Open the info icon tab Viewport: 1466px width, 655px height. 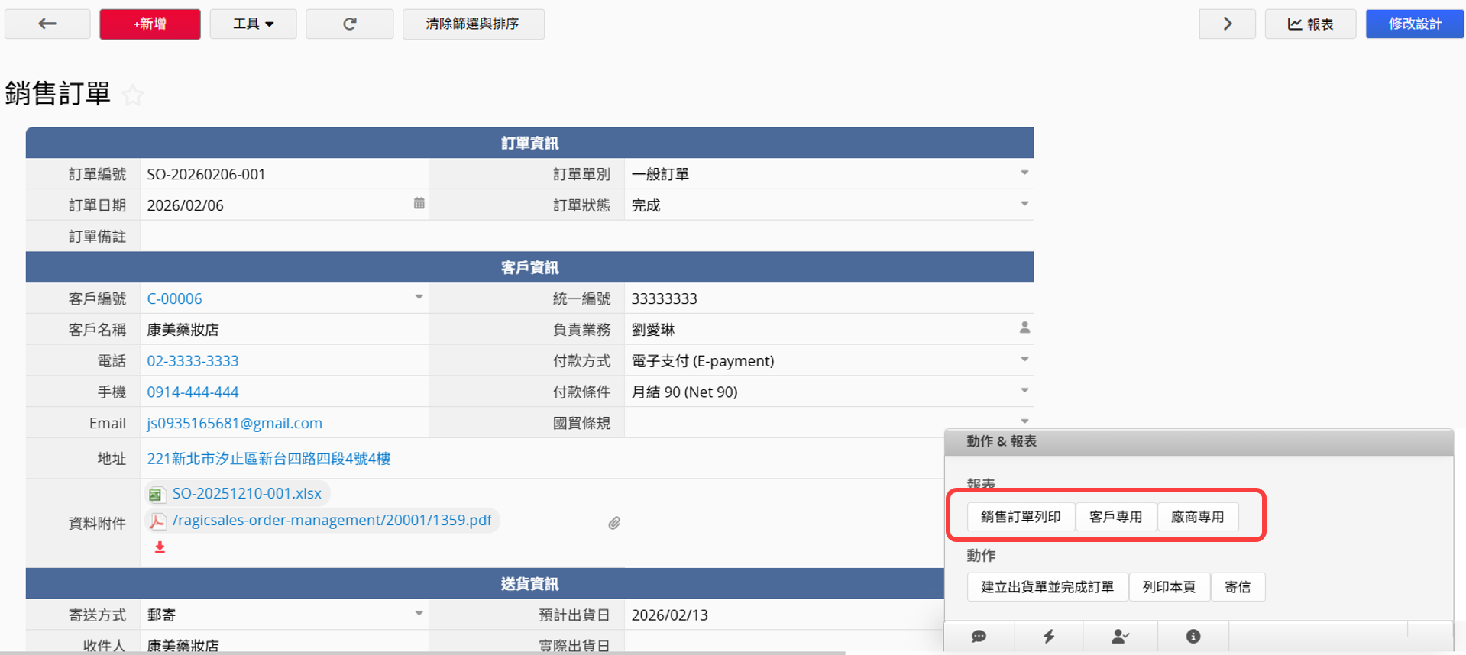pos(1193,636)
